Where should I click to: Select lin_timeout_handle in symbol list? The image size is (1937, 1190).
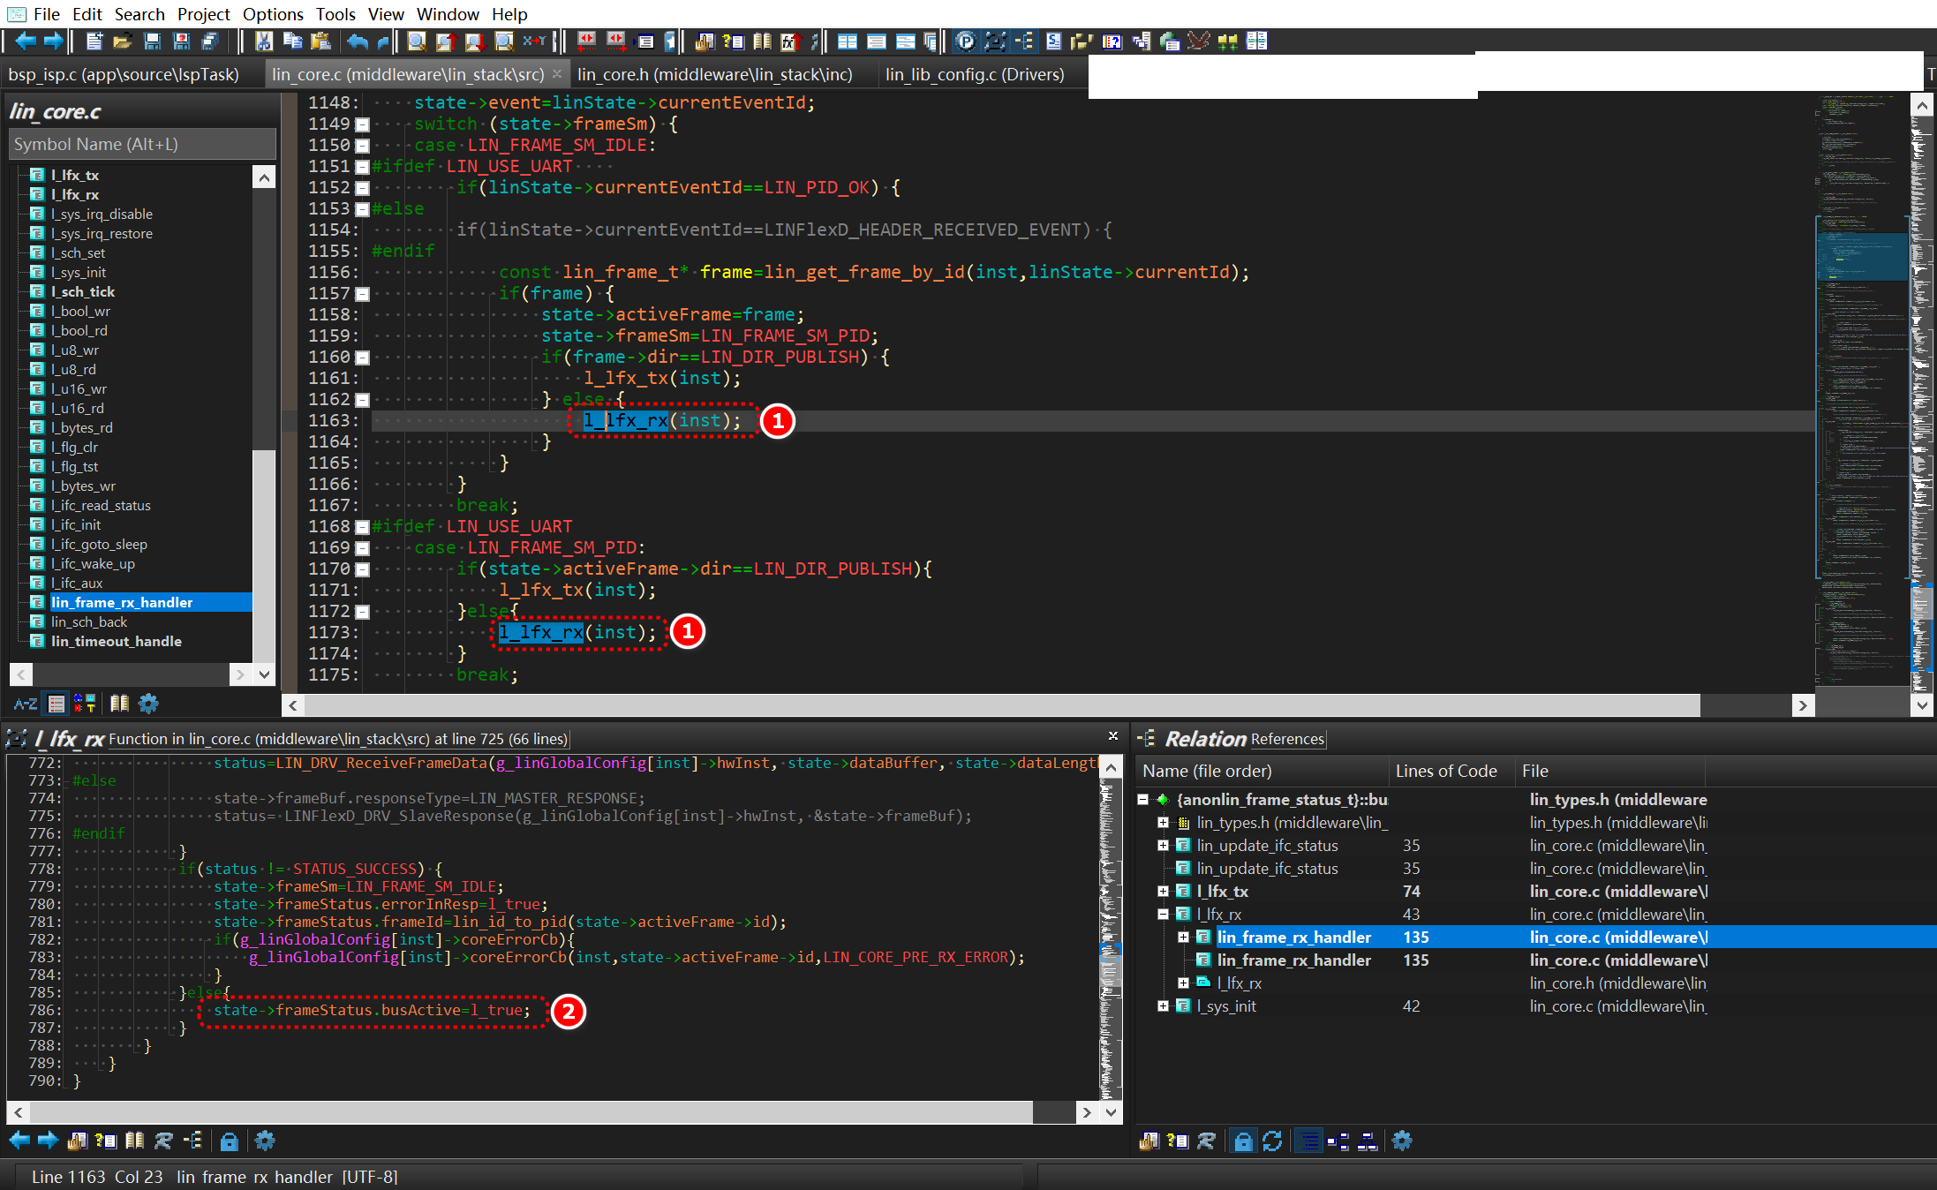116,642
